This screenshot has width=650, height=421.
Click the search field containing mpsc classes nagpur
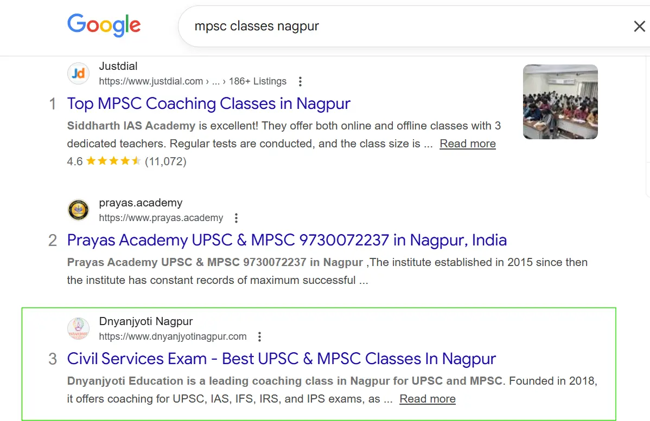[x=380, y=27]
